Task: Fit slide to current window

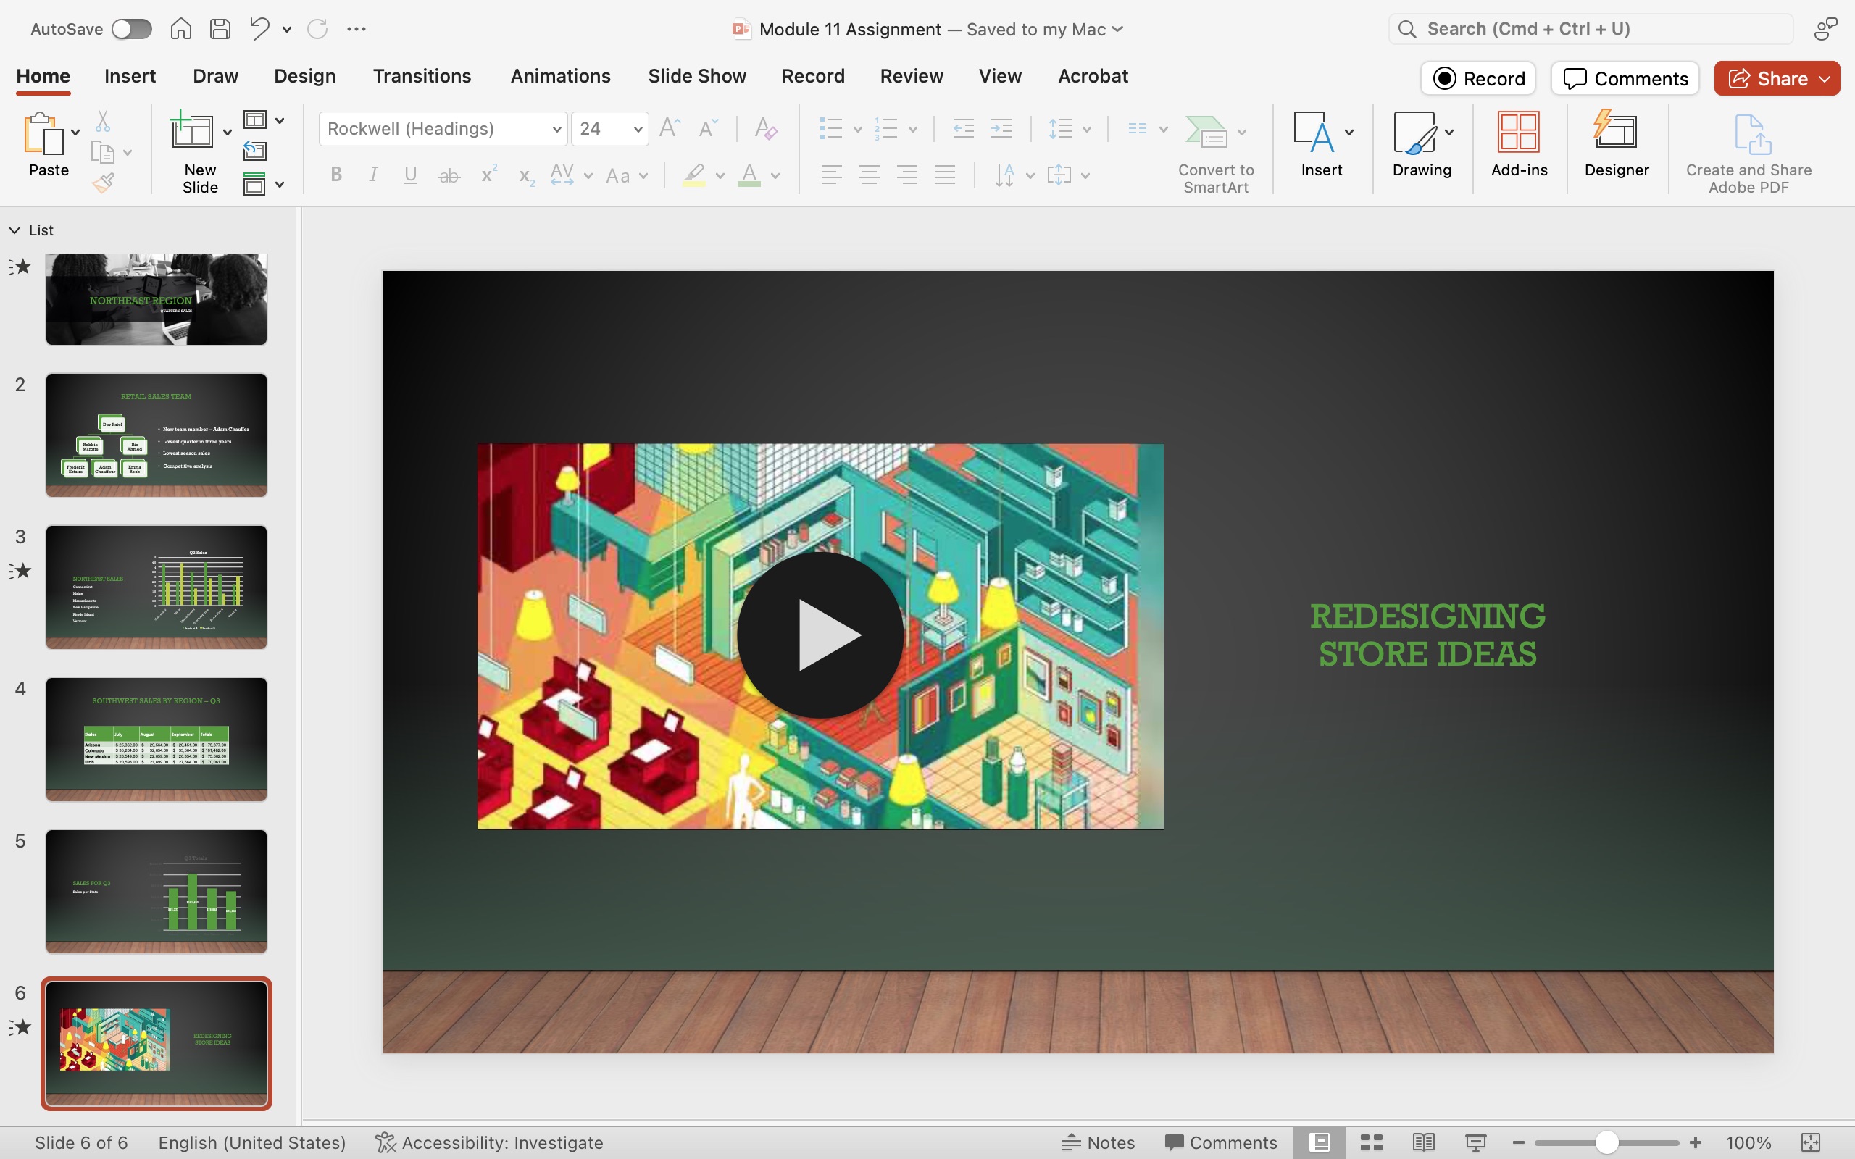Action: [x=1811, y=1142]
